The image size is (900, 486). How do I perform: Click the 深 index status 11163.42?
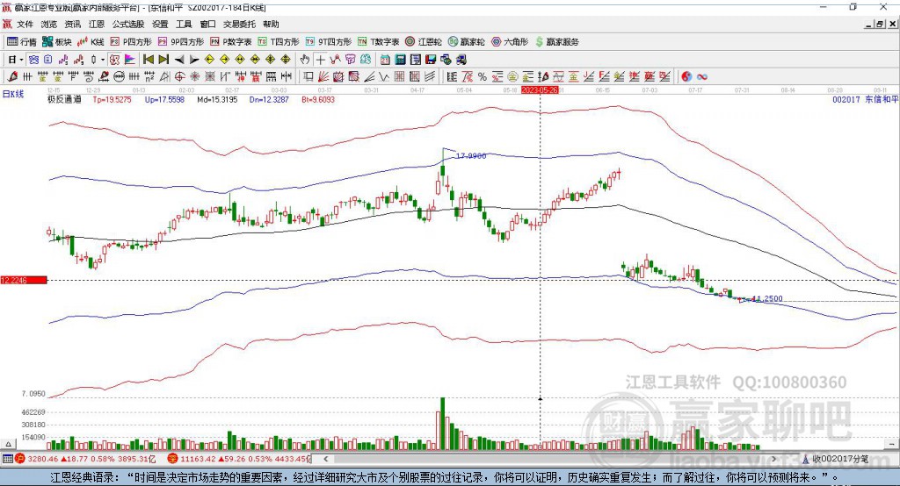239,459
